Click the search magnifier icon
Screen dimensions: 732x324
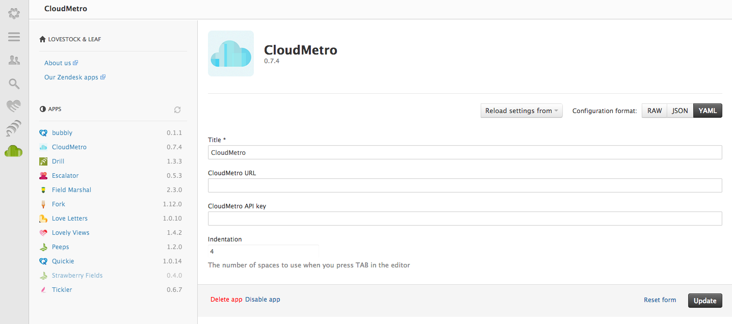[x=14, y=84]
